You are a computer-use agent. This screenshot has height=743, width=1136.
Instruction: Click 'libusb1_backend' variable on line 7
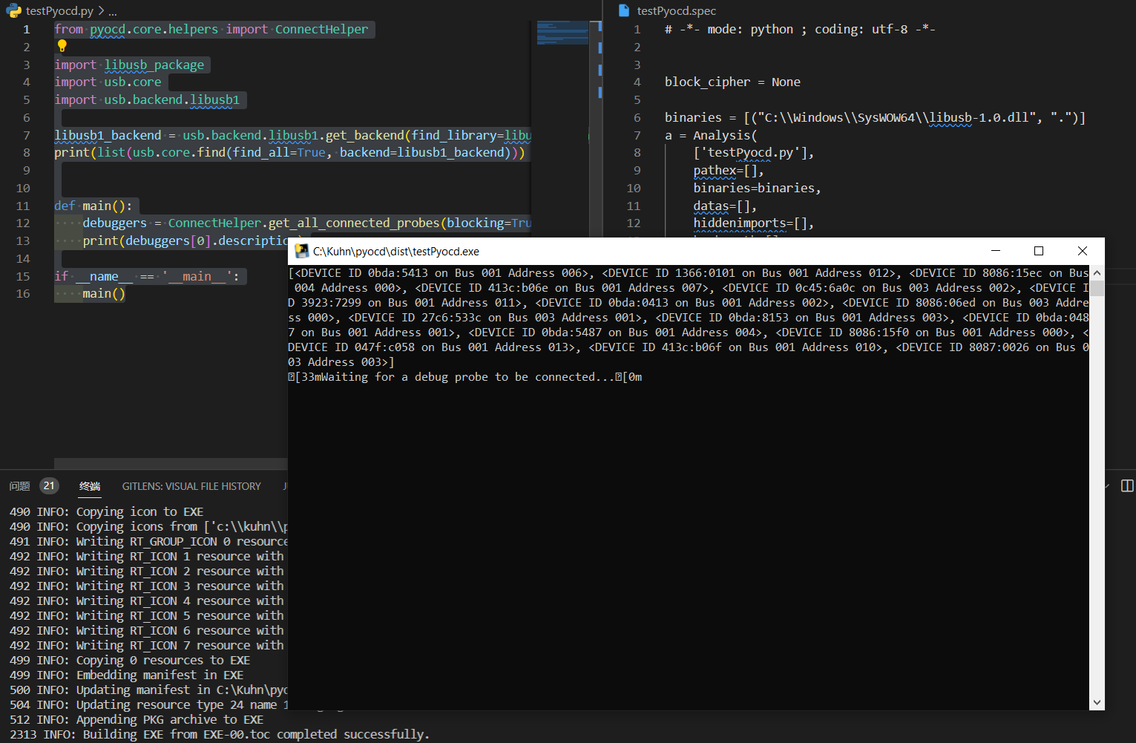(108, 135)
